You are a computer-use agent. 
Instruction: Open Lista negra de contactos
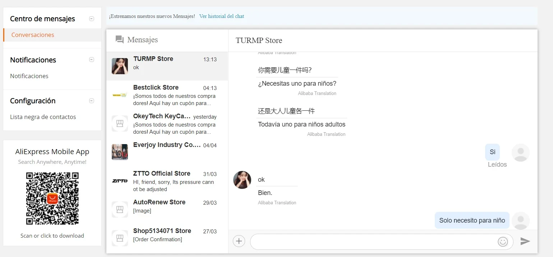[43, 117]
